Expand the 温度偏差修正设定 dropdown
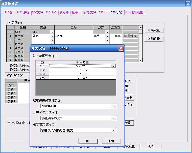Screen dimensions: 192x153 (x=114, y=106)
